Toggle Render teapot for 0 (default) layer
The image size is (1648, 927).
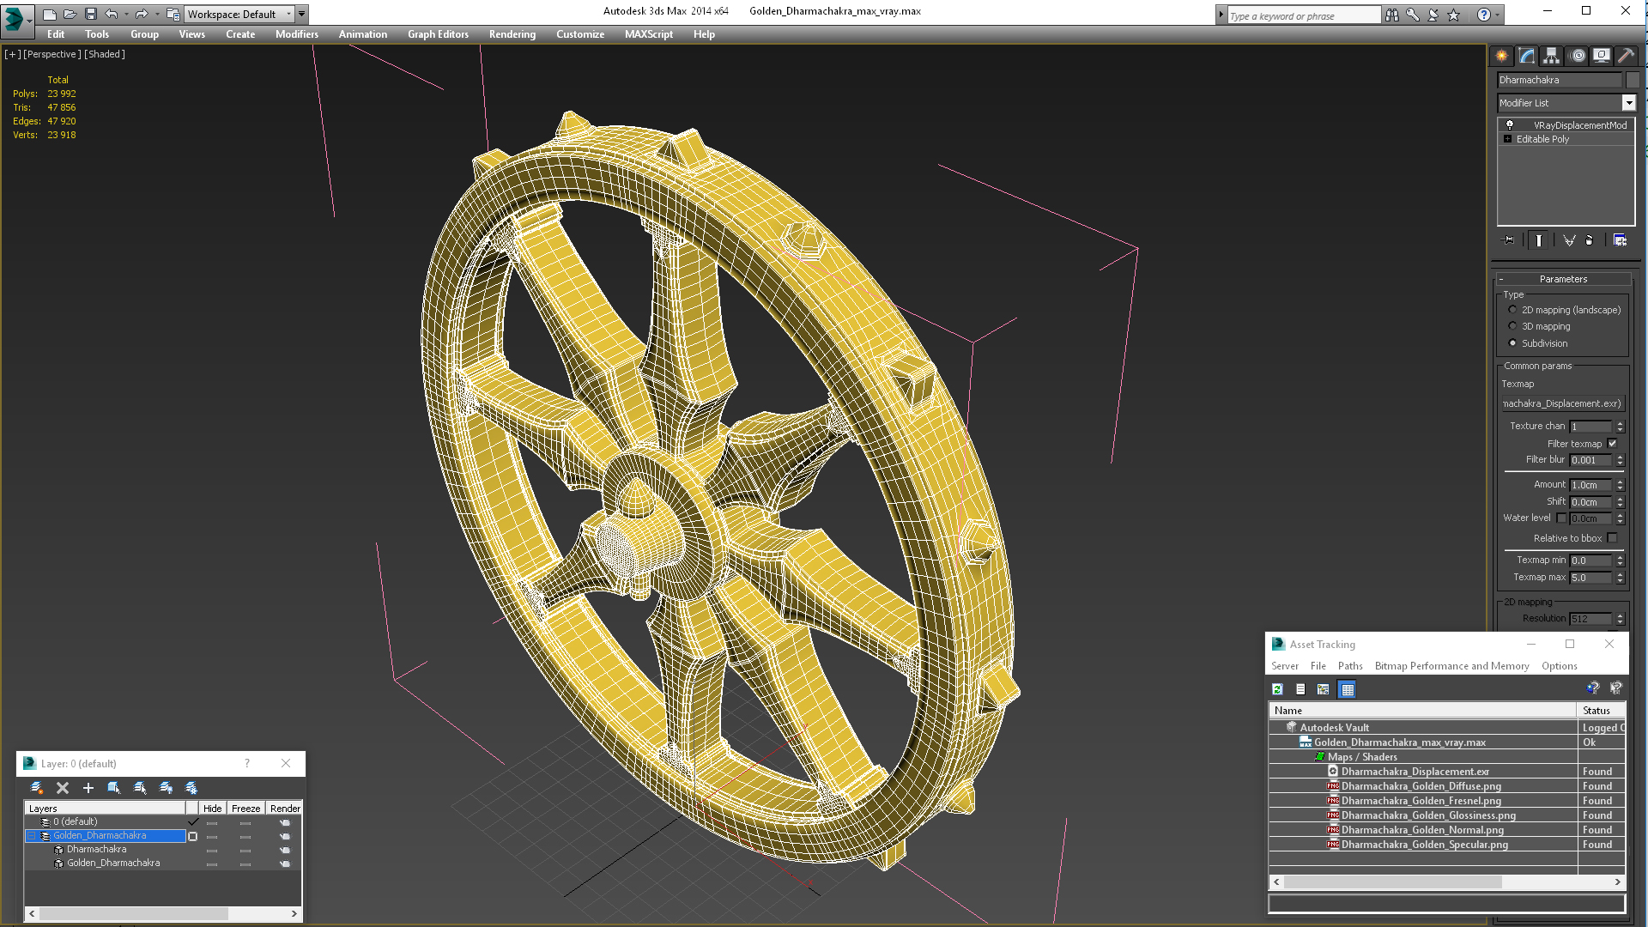284,822
